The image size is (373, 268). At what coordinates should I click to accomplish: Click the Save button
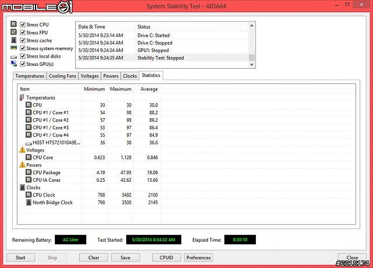coord(125,258)
